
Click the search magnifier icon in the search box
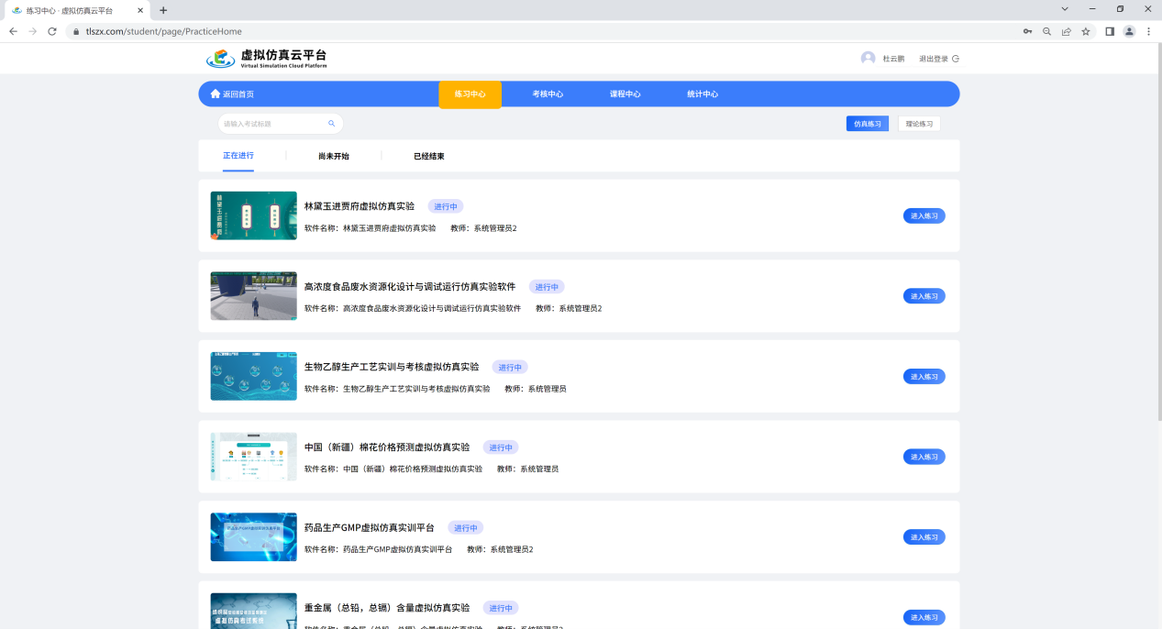tap(332, 124)
